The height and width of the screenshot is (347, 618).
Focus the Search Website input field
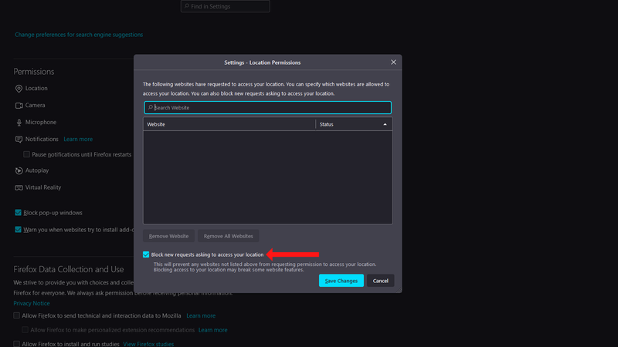coord(270,108)
